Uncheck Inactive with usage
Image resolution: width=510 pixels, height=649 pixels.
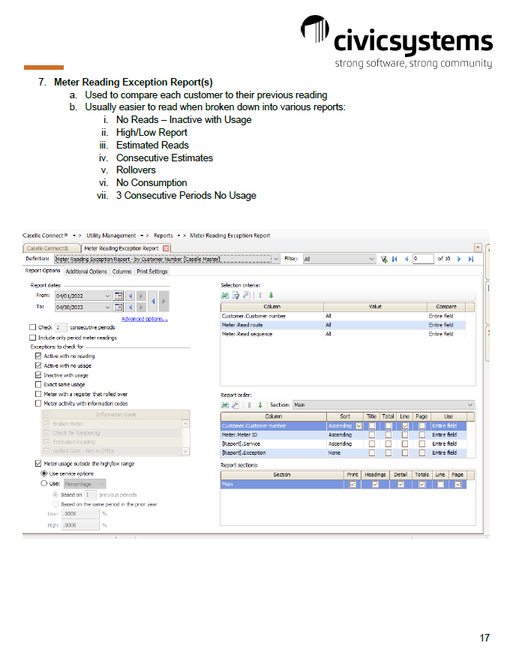coord(38,375)
